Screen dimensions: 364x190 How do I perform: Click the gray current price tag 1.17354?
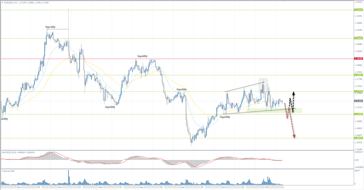click(x=358, y=101)
